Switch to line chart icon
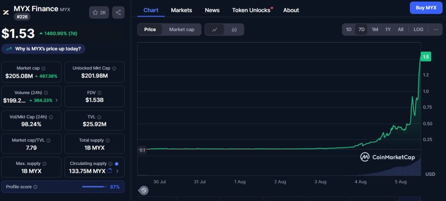Viewport: 446px width, 201px height. point(214,30)
